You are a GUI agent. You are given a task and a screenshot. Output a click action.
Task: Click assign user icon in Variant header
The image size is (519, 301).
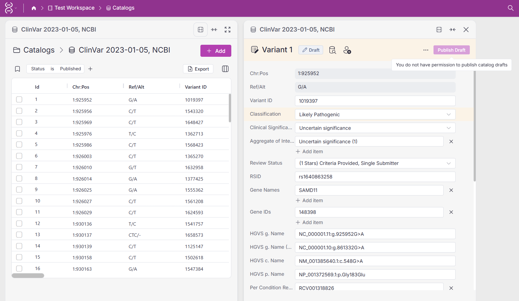tap(347, 50)
